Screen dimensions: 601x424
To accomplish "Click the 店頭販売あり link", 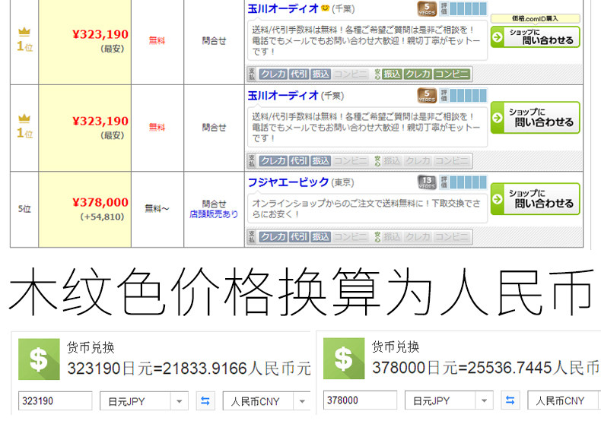I will pyautogui.click(x=214, y=214).
